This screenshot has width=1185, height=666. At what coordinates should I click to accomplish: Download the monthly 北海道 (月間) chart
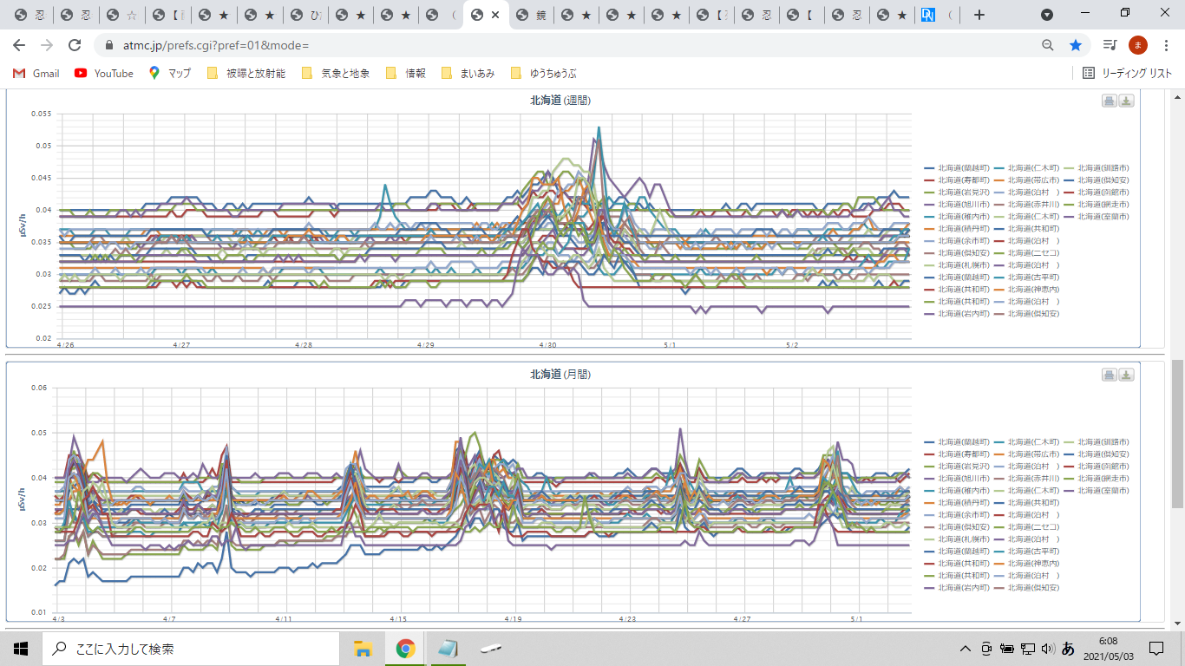pos(1126,375)
